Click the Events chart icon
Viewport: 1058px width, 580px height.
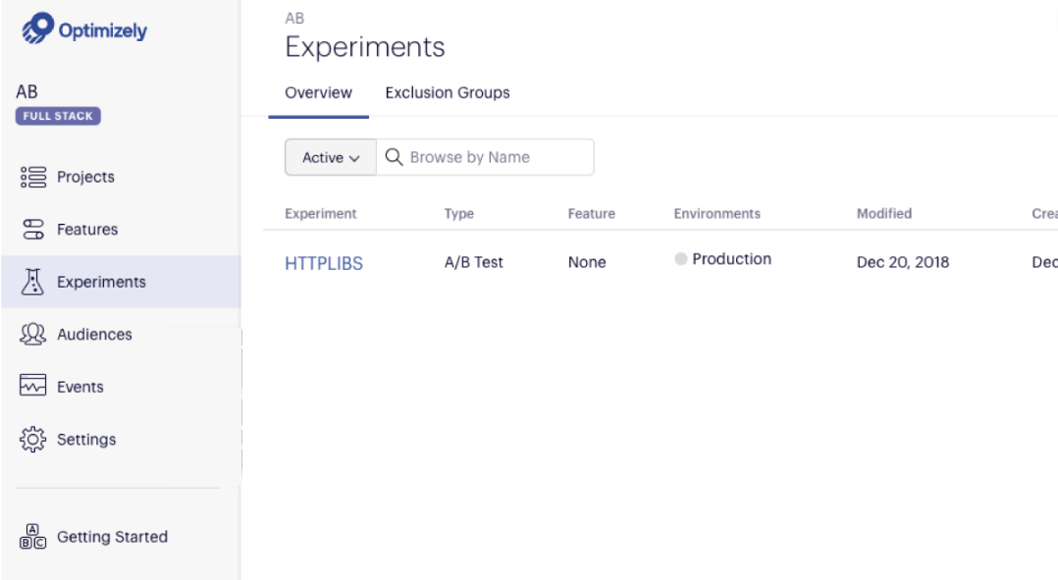[x=33, y=387]
